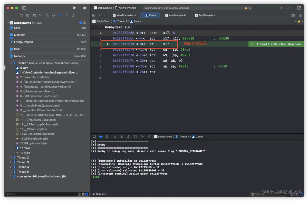Expand com.apple.uikit.eventfetch-thread
The image size is (308, 201).
click(11, 176)
